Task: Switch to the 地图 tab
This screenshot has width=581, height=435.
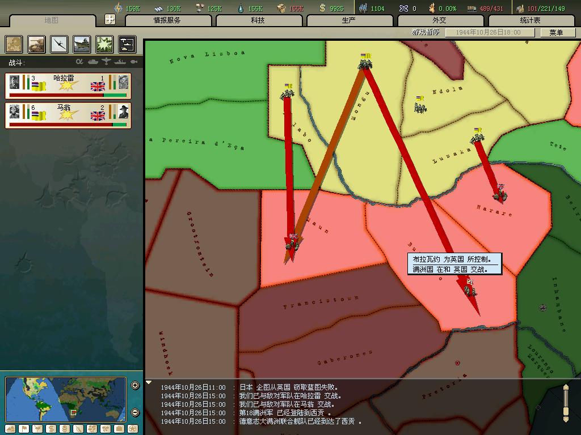Action: click(52, 20)
